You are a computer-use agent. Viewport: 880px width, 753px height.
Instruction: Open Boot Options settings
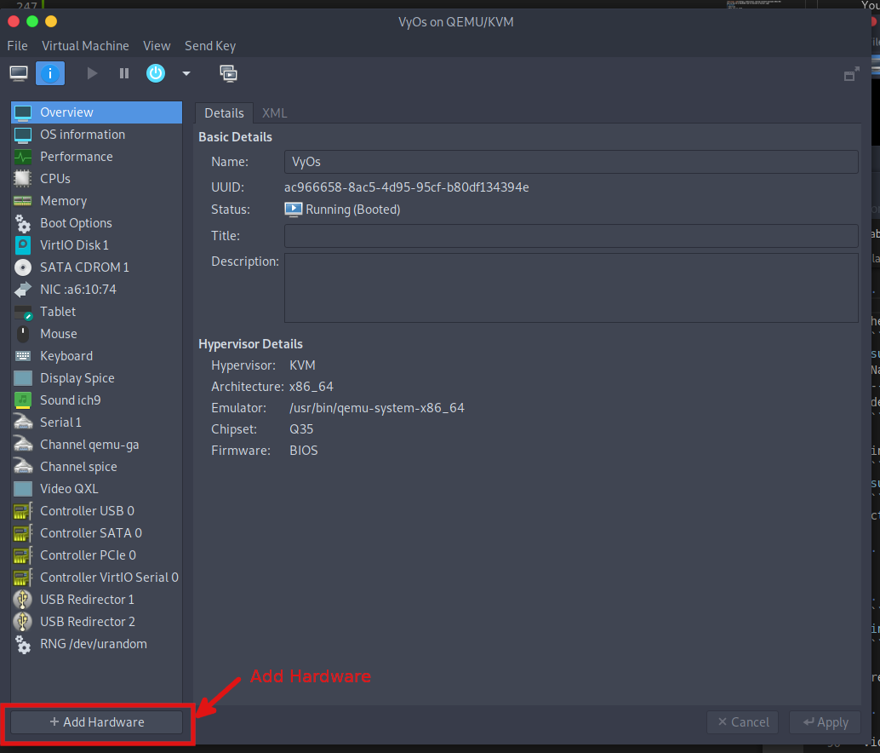coord(96,223)
